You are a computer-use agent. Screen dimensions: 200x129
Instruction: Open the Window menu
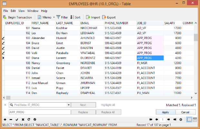point(33,11)
